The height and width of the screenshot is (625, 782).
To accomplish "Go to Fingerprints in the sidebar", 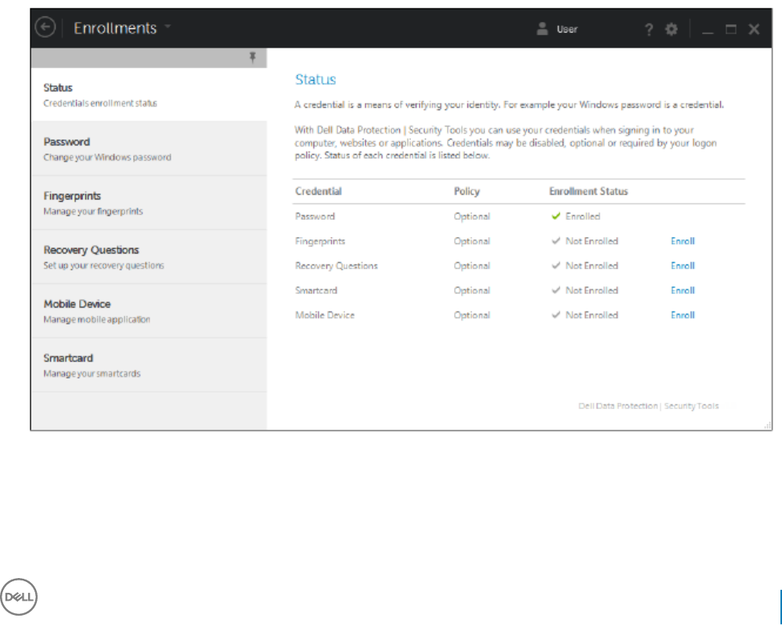I will coord(149,203).
